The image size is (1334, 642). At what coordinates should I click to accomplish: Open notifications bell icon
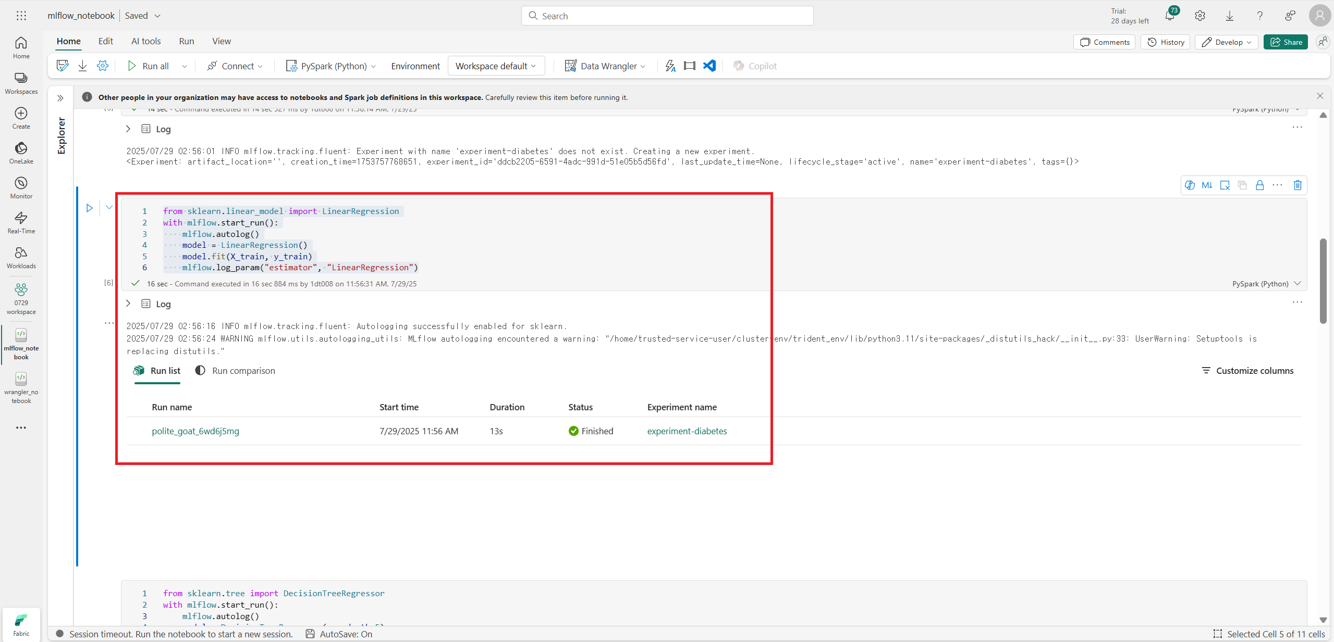tap(1169, 16)
